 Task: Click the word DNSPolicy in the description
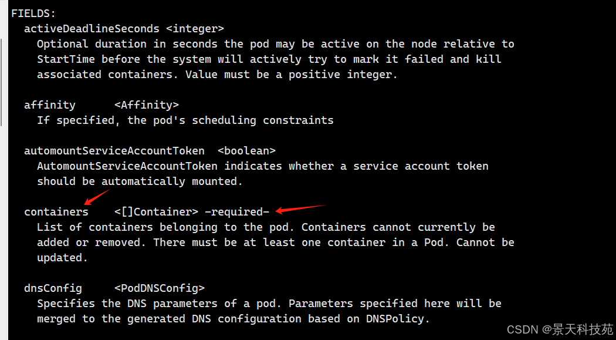[x=401, y=319]
